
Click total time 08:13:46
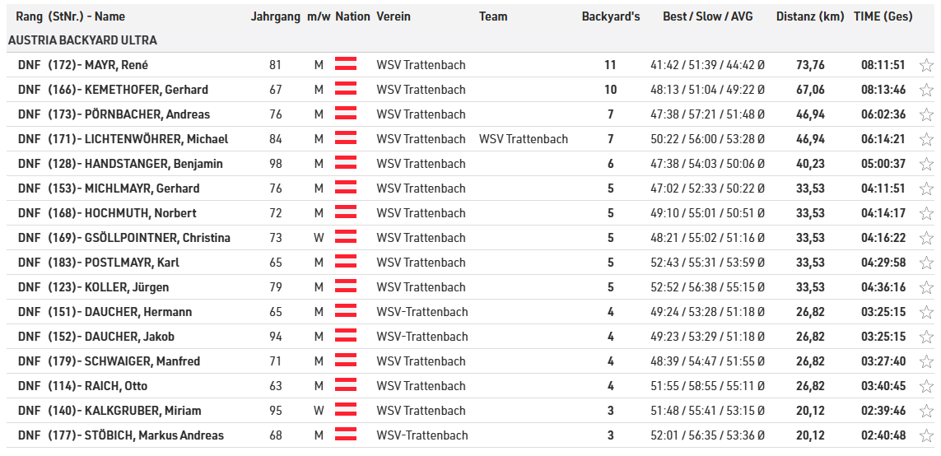pos(883,90)
